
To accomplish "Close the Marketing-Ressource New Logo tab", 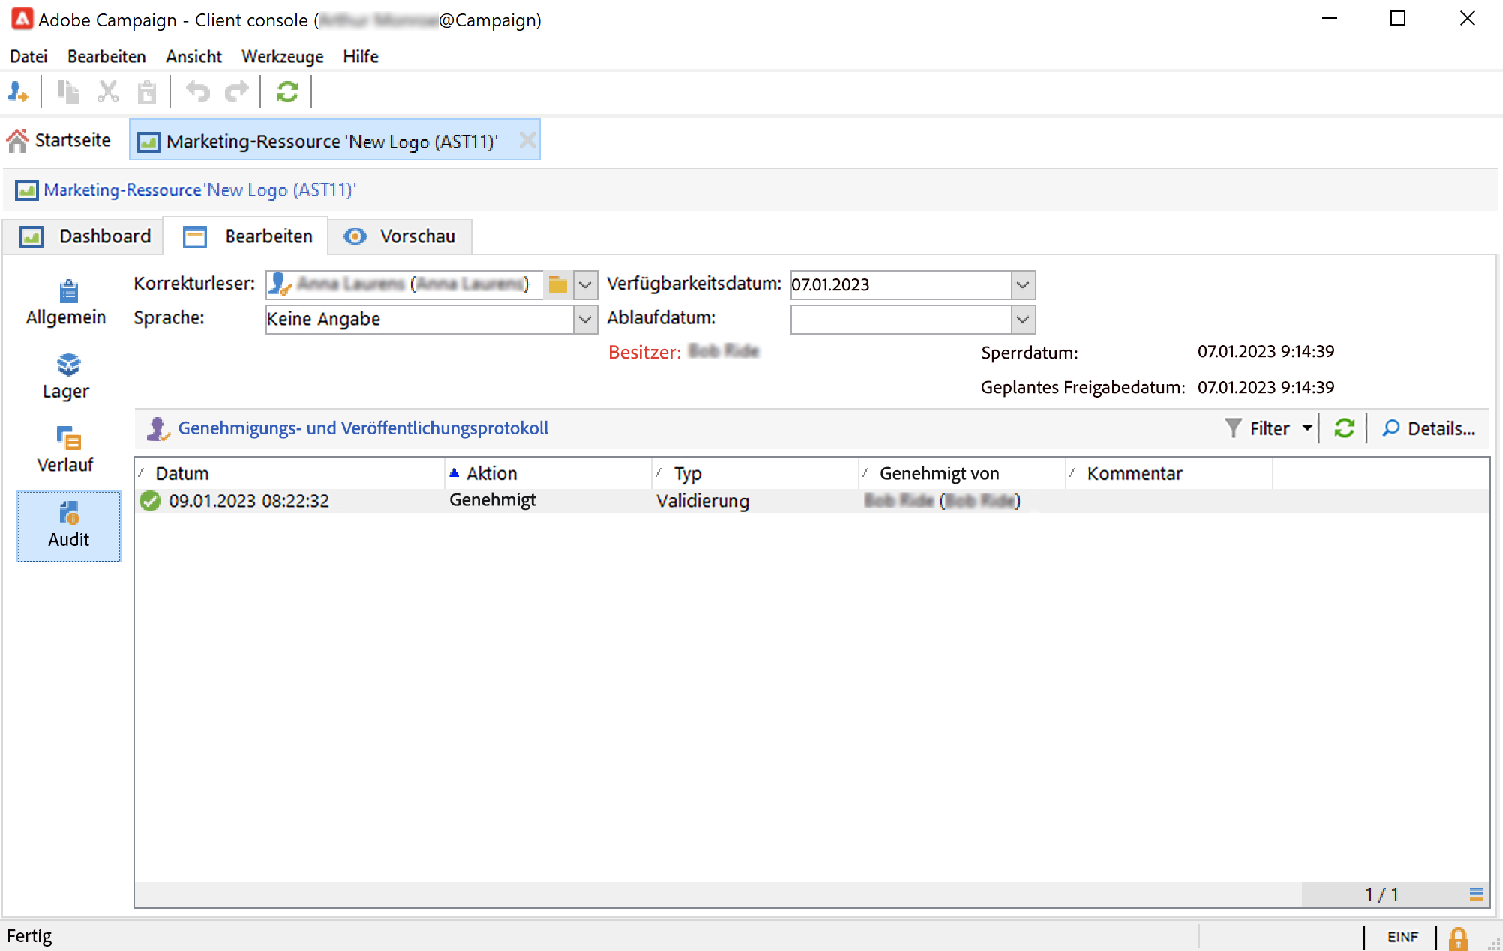I will [527, 140].
